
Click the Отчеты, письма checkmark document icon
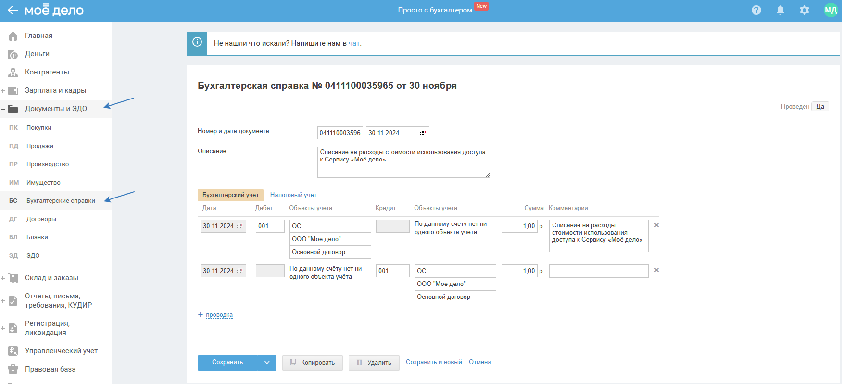pyautogui.click(x=13, y=301)
